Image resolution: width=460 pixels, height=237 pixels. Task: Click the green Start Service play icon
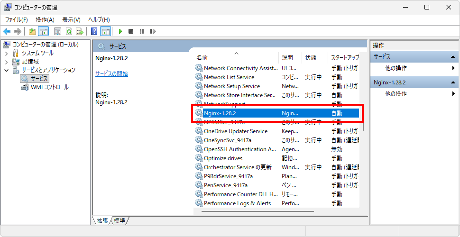tap(120, 31)
